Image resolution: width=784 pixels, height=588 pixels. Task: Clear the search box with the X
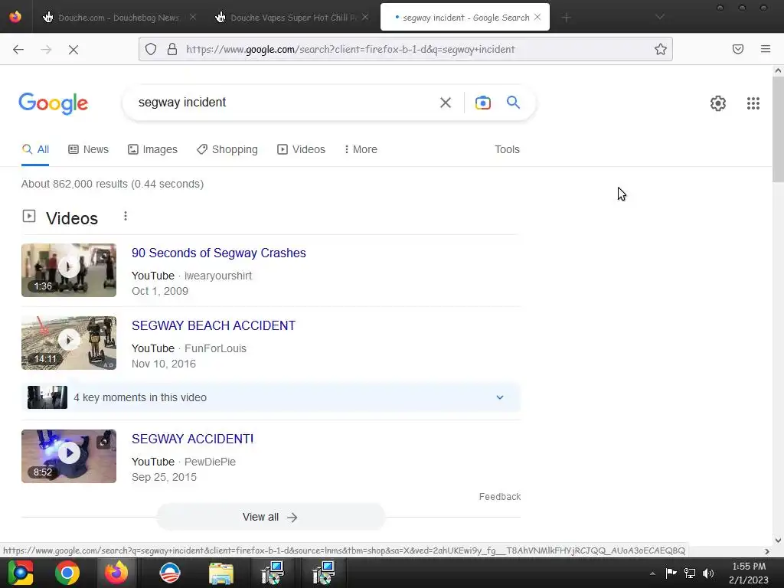(445, 103)
